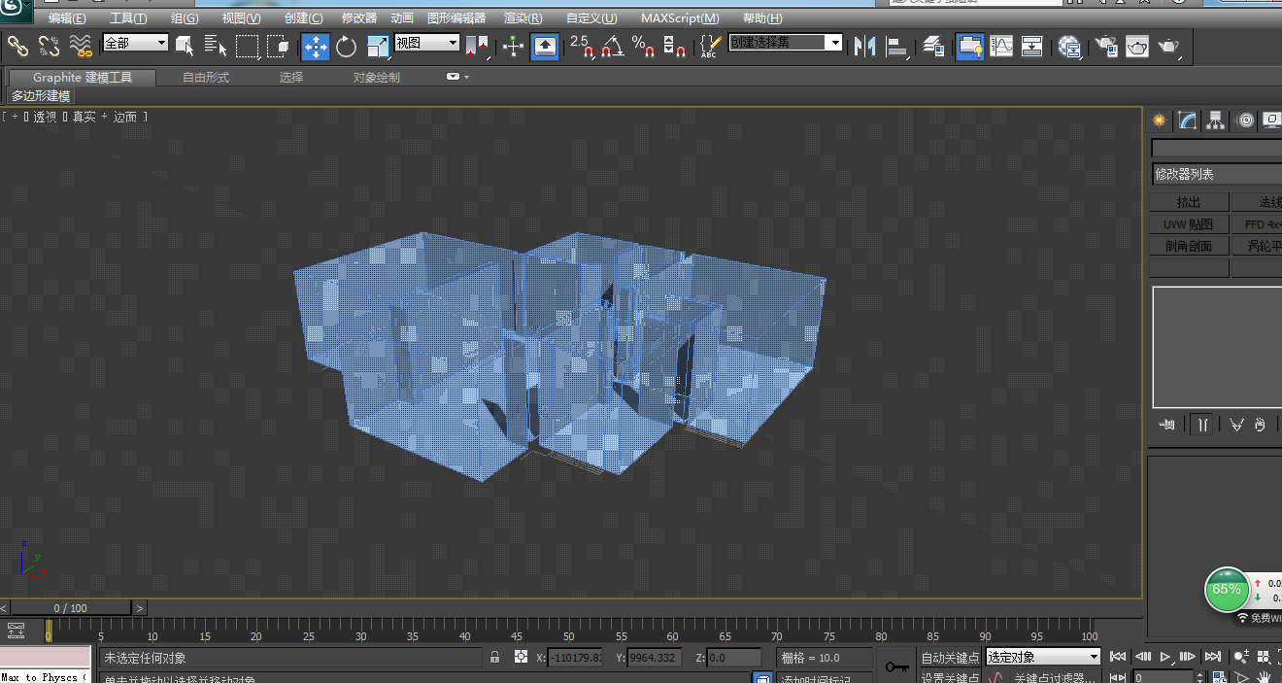
Task: Play the animation
Action: 1166,658
